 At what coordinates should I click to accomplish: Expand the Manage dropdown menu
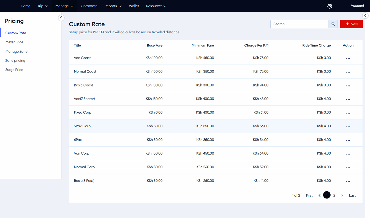point(64,6)
